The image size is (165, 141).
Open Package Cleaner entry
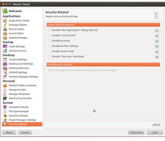pos(18,25)
